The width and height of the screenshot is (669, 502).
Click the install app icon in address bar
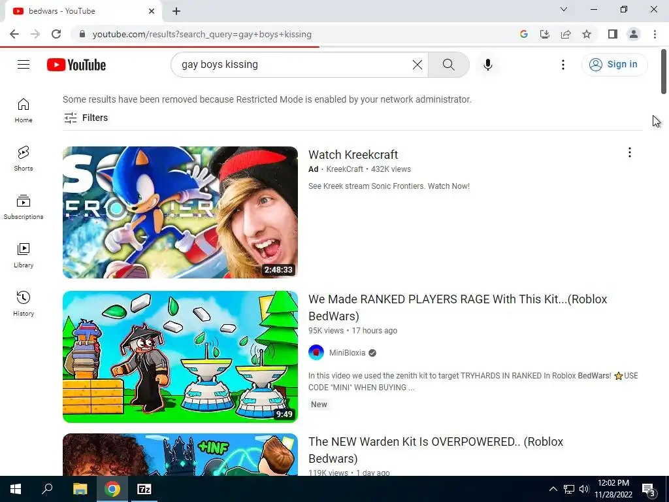pos(545,34)
